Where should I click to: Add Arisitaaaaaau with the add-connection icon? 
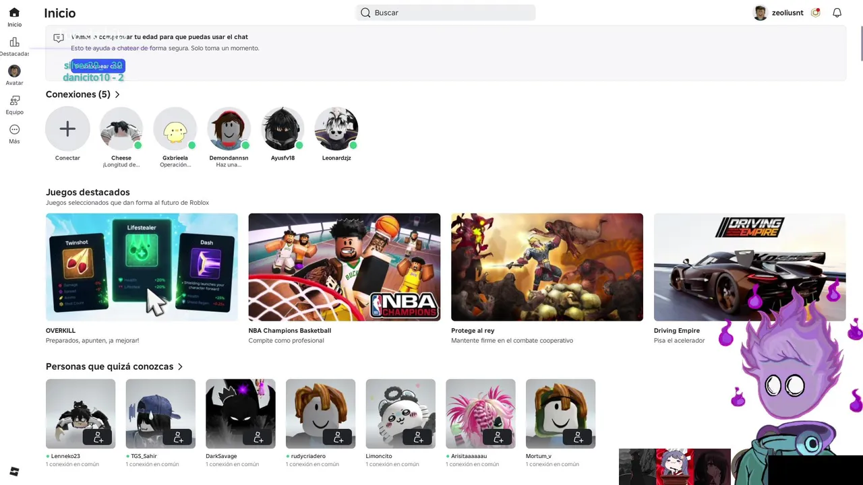pos(498,438)
